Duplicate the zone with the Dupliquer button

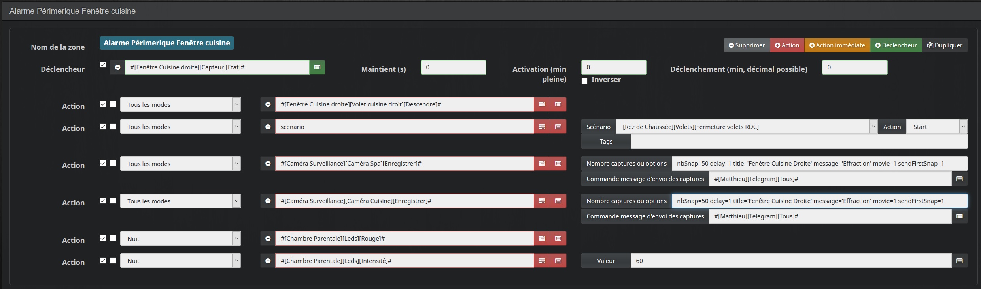coord(945,45)
